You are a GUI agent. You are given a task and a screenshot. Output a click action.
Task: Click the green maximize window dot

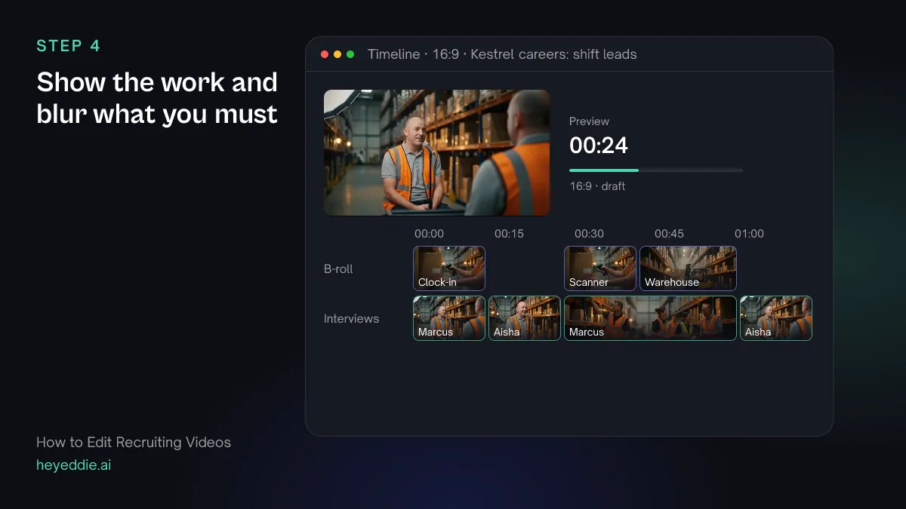tap(350, 54)
